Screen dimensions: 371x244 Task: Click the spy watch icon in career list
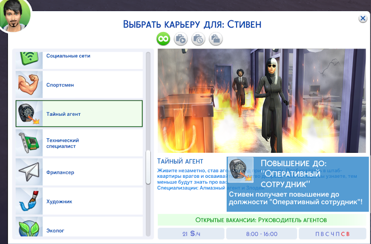click(29, 114)
